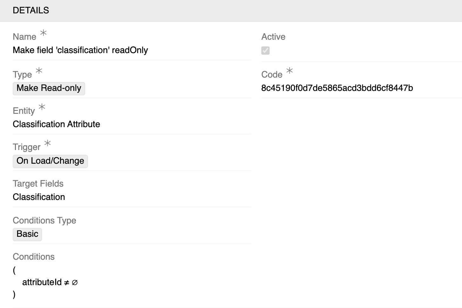Select the code value 8c45190f0d7de5865acd3bdd6cf8447b

[x=337, y=88]
